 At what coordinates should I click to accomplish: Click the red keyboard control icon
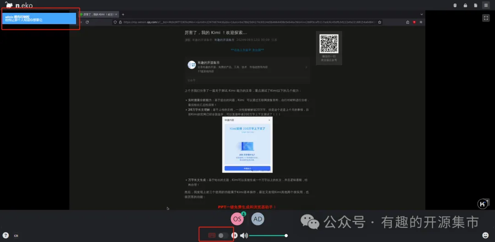pyautogui.click(x=212, y=236)
